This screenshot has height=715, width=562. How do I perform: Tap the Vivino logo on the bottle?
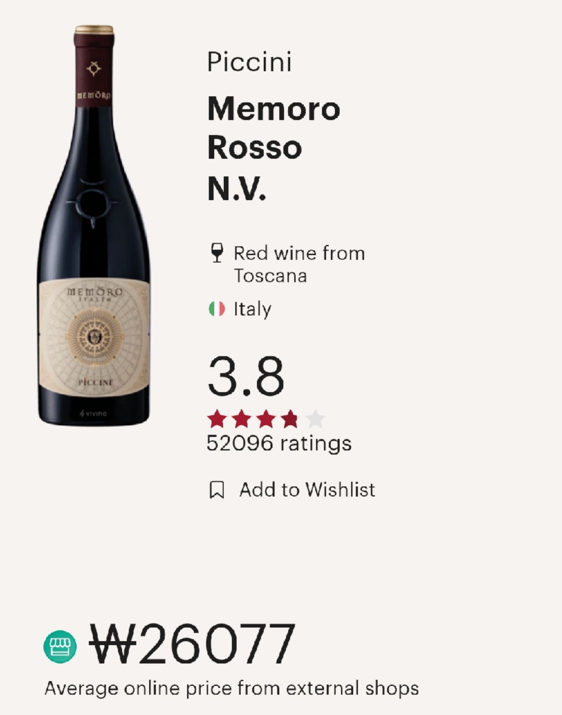click(93, 413)
